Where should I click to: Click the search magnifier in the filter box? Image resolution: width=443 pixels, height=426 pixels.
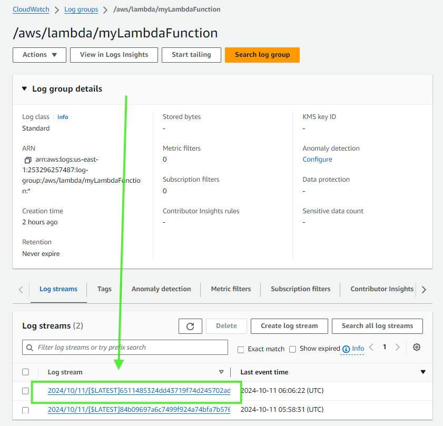30,348
